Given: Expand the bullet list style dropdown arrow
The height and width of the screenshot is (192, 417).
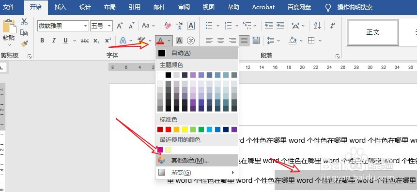Looking at the screenshot, I should point(218,26).
